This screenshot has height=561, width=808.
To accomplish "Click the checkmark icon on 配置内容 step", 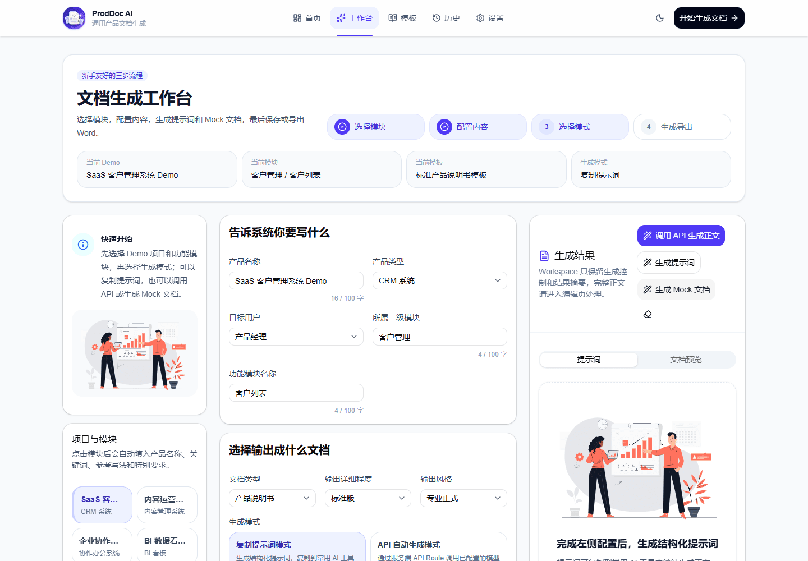I will pyautogui.click(x=444, y=127).
